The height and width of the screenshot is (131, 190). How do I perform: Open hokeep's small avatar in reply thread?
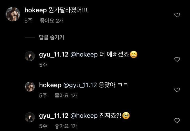[30, 87]
